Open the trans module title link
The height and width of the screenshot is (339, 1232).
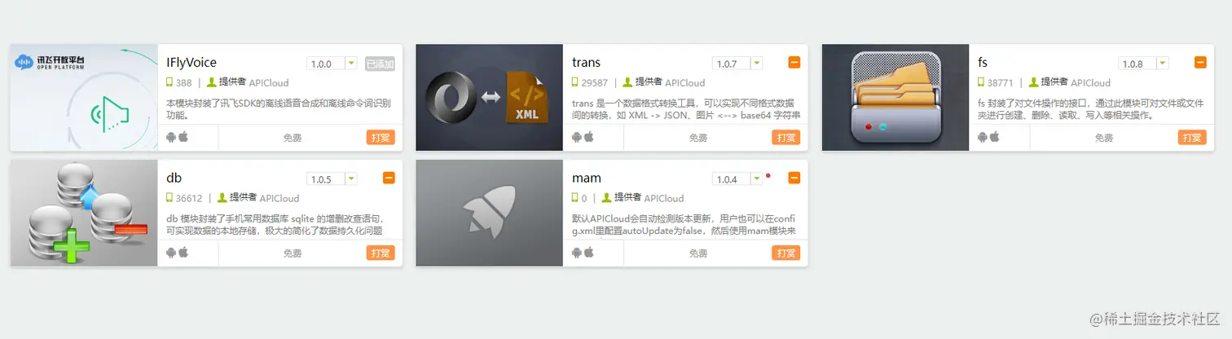click(x=586, y=63)
